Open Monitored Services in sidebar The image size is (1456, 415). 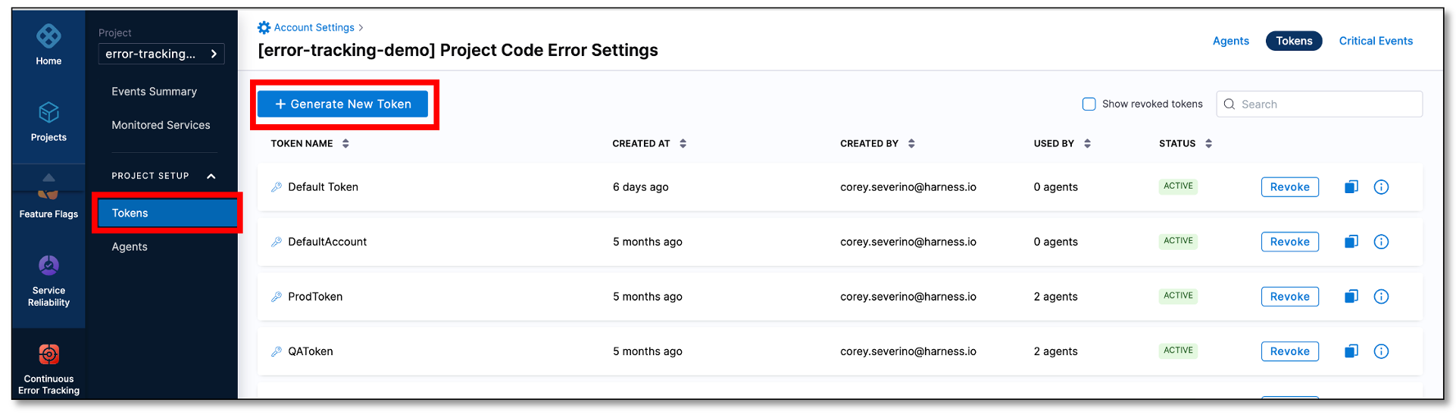pos(161,125)
